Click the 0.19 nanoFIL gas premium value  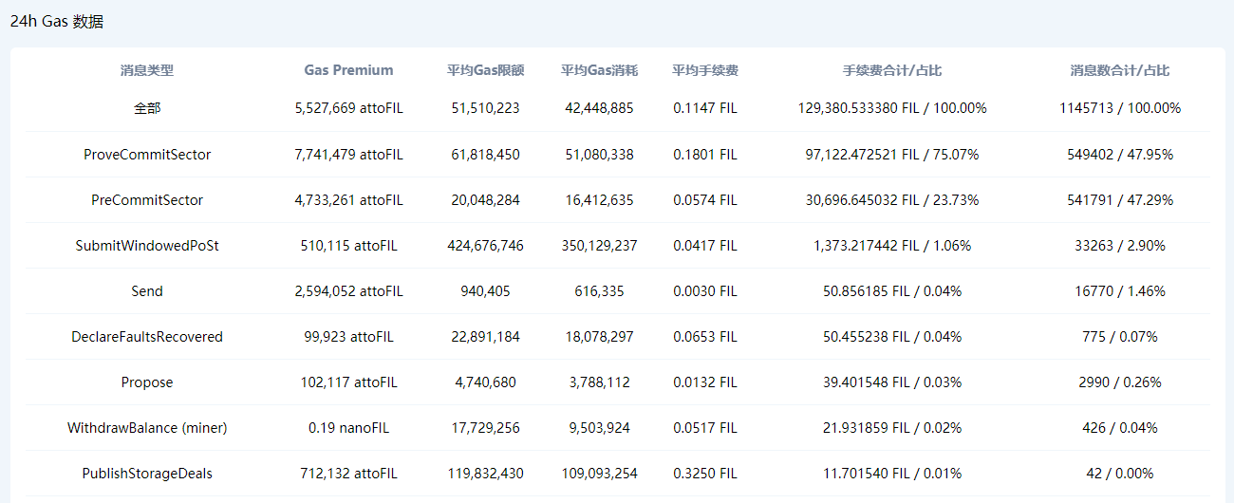(x=348, y=427)
